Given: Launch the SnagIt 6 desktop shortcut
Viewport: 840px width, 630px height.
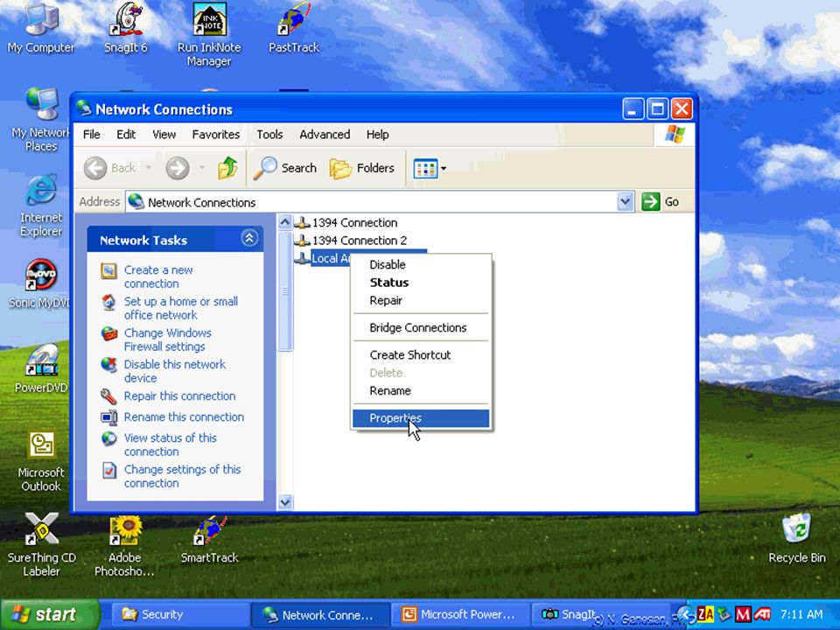Looking at the screenshot, I should [x=126, y=28].
